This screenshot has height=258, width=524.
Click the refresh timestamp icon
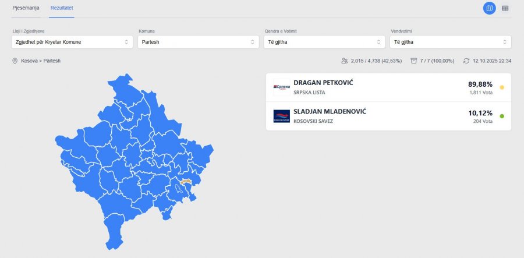pos(466,61)
